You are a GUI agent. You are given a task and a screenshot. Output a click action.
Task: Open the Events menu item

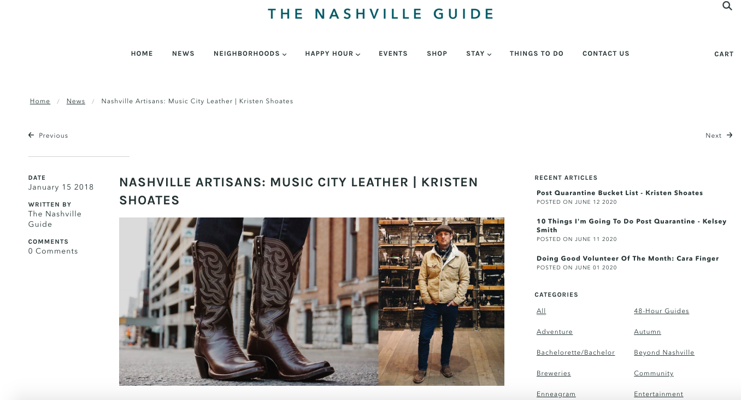(393, 54)
